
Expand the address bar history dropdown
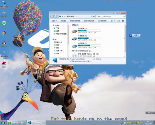click(91, 17)
